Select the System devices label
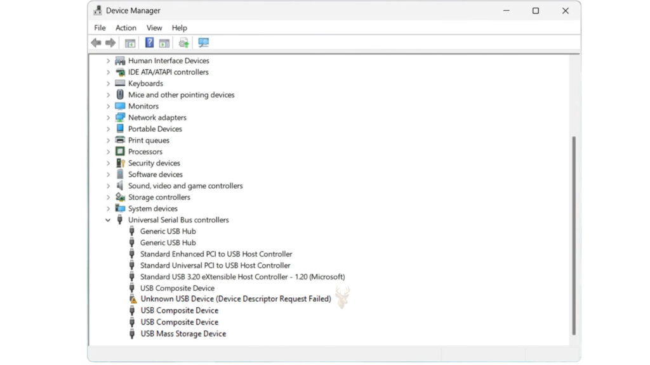The height and width of the screenshot is (365, 650). point(152,208)
